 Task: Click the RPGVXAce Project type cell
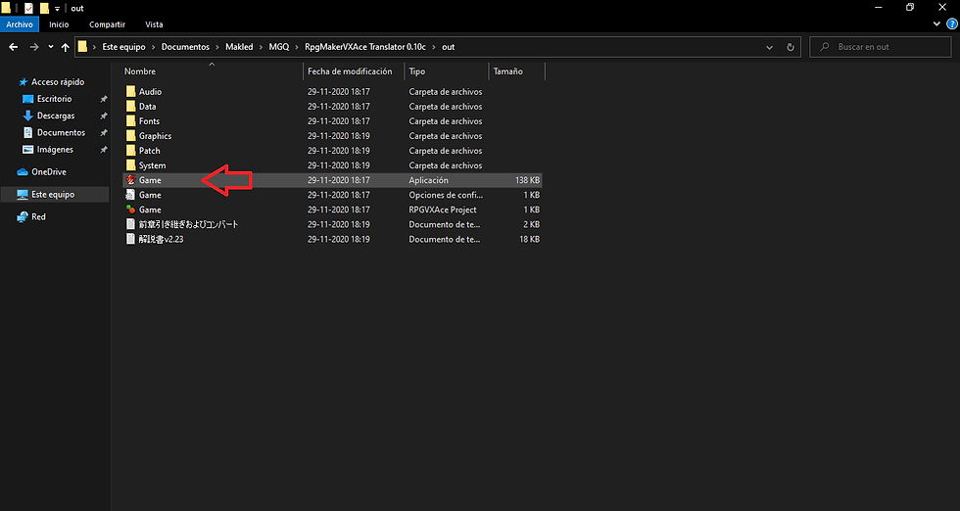click(443, 209)
